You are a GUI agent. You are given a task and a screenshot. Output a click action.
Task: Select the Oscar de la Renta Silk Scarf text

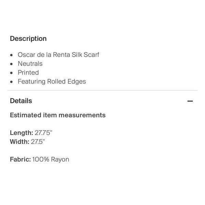coord(58,55)
